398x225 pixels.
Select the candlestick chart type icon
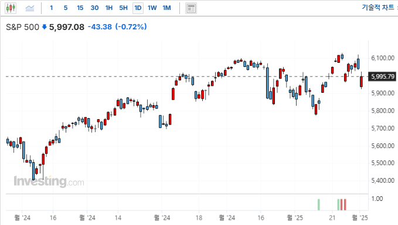click(11, 8)
